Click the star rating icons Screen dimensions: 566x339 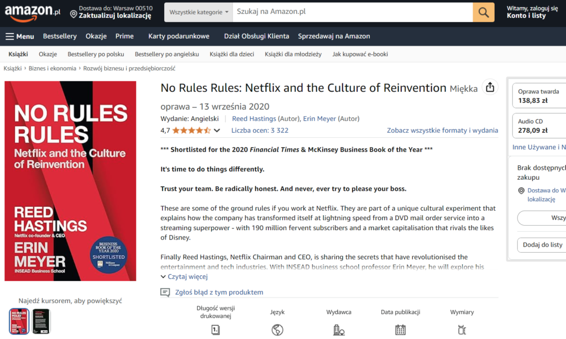[191, 131]
